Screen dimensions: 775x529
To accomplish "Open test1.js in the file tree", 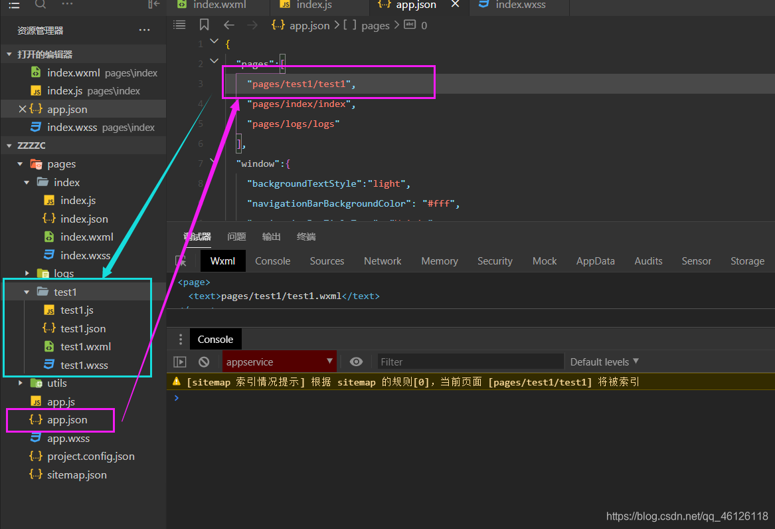I will (x=76, y=310).
